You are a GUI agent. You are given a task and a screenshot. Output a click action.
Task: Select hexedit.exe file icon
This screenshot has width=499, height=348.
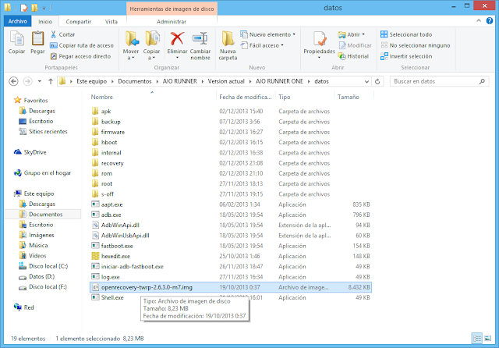click(x=95, y=256)
